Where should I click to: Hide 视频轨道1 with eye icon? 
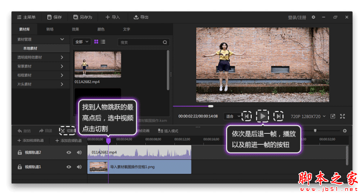[69, 167]
